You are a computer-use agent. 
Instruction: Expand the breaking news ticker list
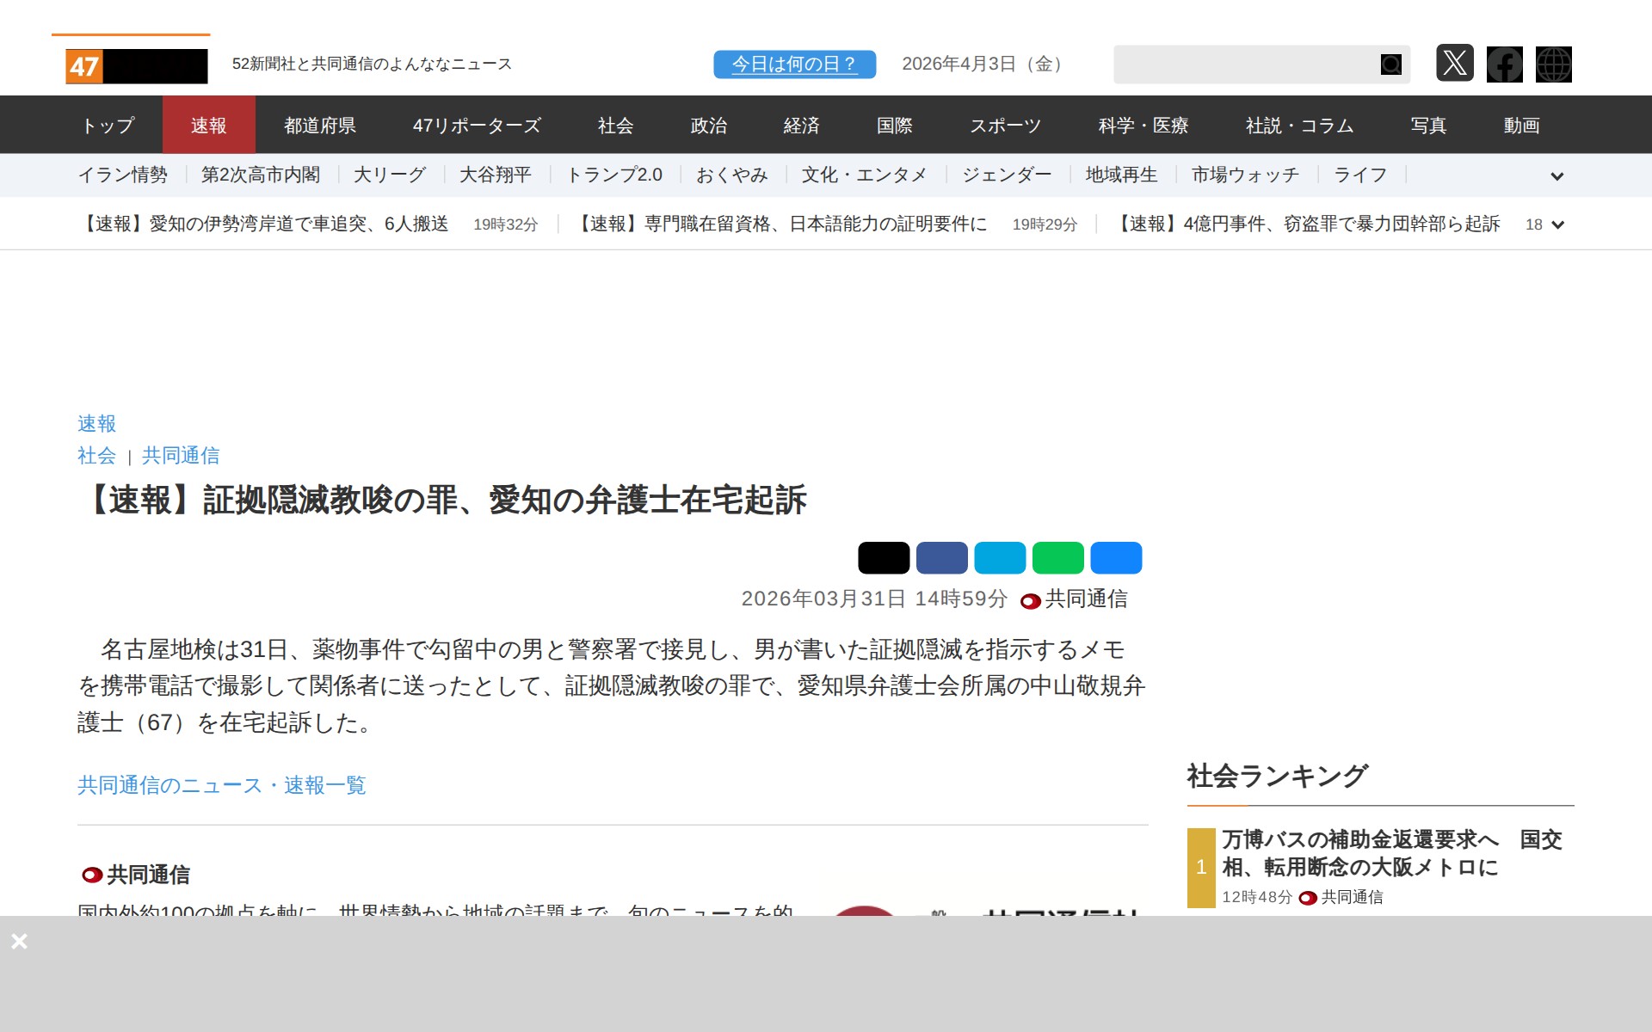(1556, 225)
